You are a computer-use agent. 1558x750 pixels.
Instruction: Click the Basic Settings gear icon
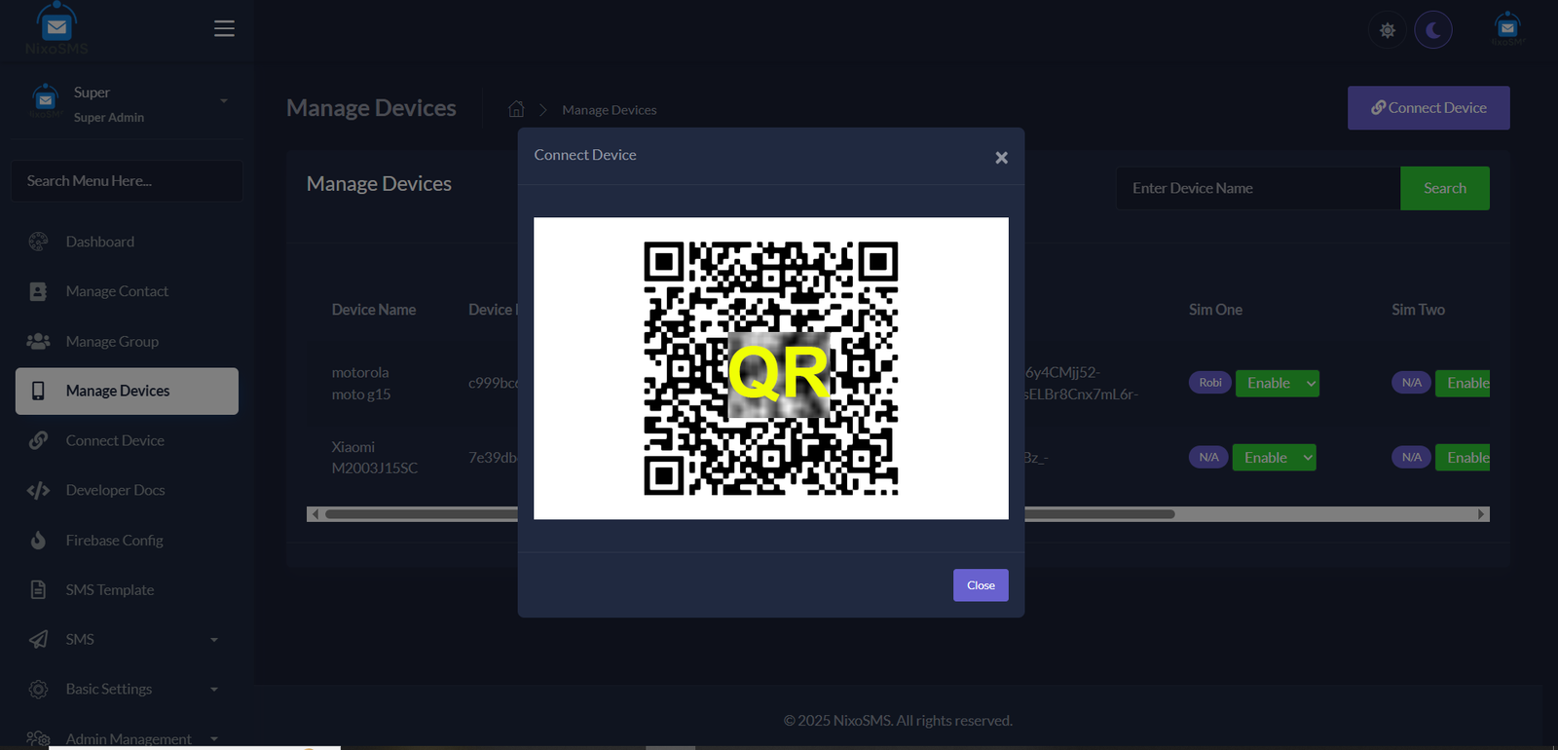click(38, 689)
